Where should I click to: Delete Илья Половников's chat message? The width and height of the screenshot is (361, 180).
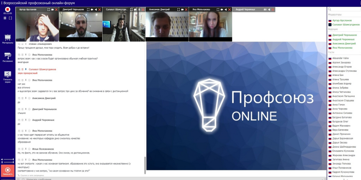pyautogui.click(x=22, y=149)
